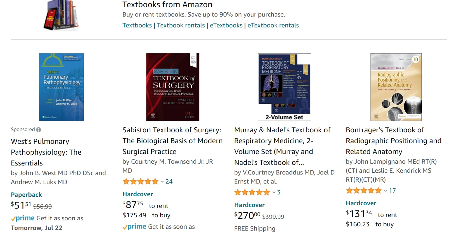Open the Bontrager's Radiographic Positioning cover image
Viewport: 456px width, 233px height.
(x=396, y=87)
